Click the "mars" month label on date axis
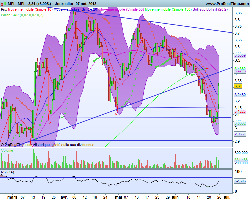The width and height of the screenshot is (250, 200). point(12,197)
